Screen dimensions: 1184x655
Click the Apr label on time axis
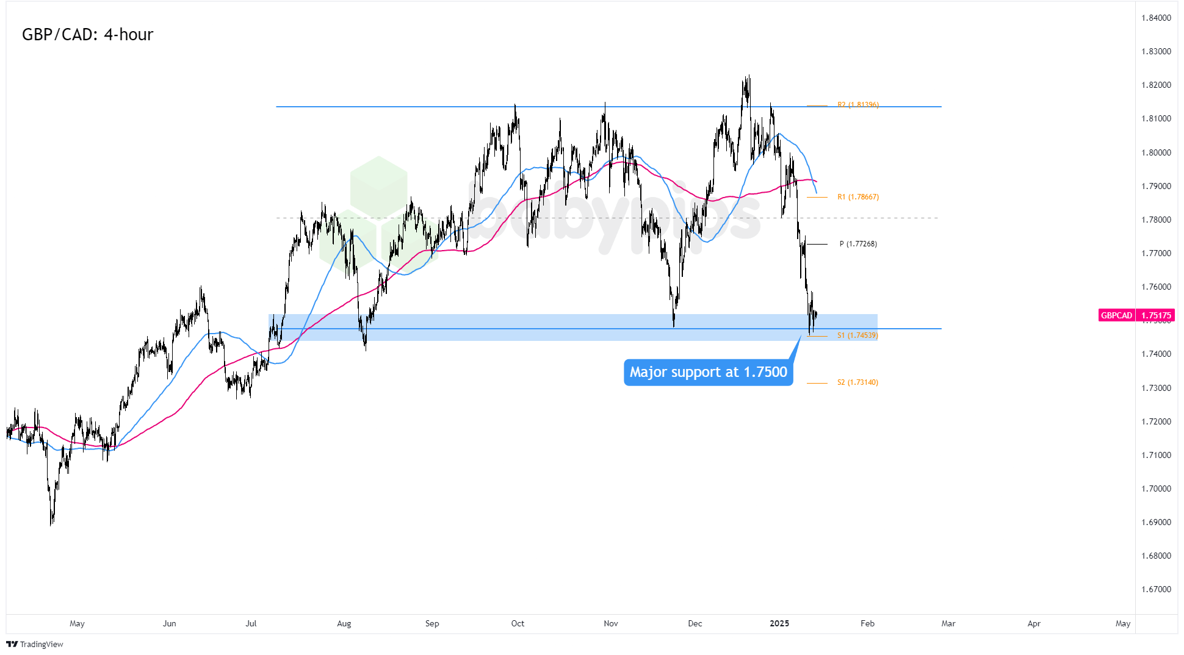pos(1034,623)
